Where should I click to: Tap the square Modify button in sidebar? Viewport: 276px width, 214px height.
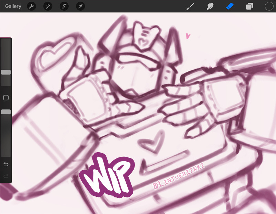(x=6, y=98)
